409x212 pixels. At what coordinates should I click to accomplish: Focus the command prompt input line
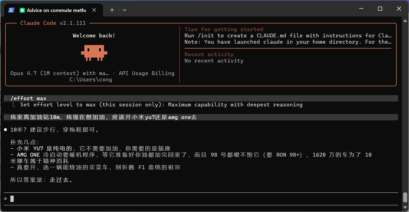click(201, 199)
